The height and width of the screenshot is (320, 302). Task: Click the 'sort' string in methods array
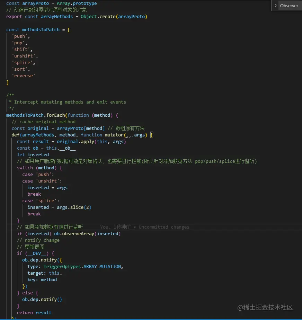[x=19, y=69]
